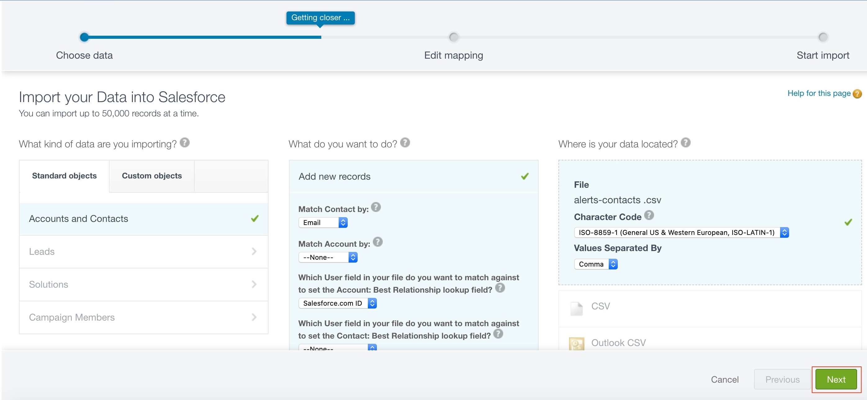
Task: Open the Values Separated By Comma dropdown
Action: click(596, 264)
